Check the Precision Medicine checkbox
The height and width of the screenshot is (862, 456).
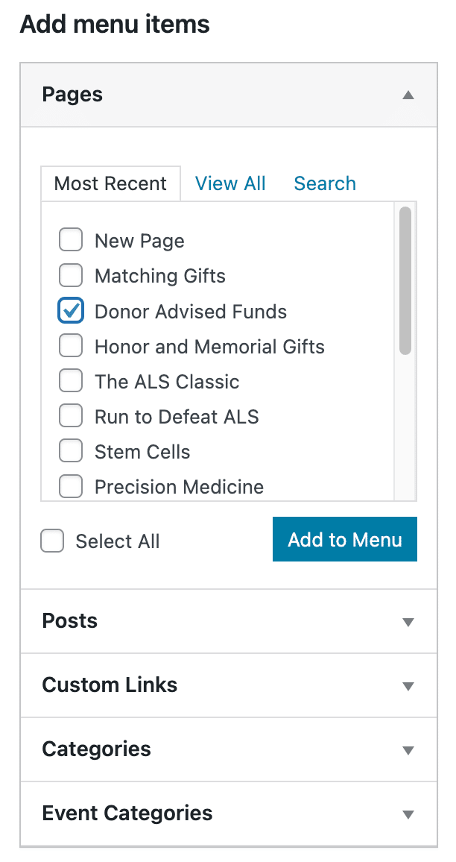[x=71, y=486]
